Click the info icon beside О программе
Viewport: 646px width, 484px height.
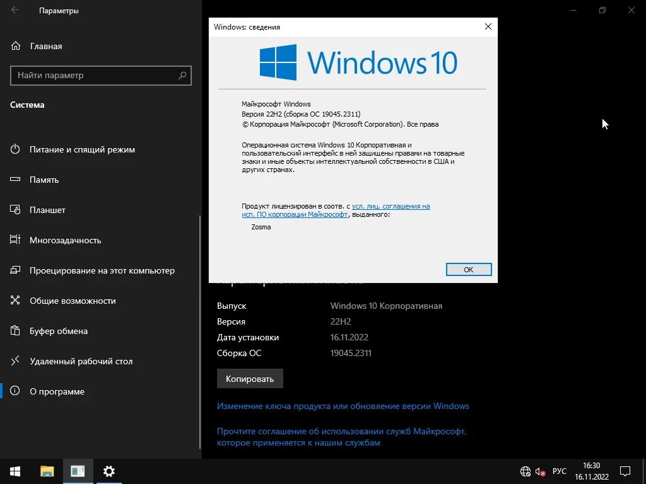[x=15, y=391]
